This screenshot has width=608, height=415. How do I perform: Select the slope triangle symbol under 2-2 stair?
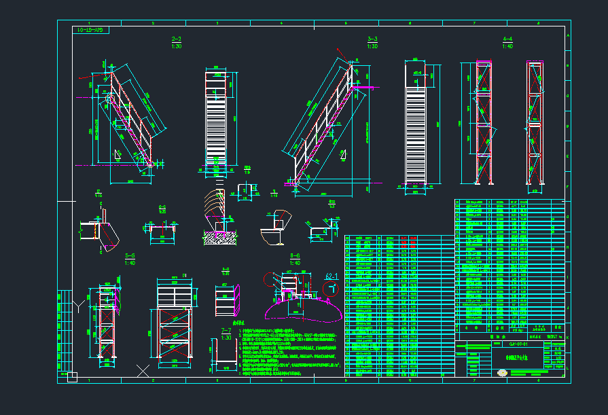pos(117,154)
